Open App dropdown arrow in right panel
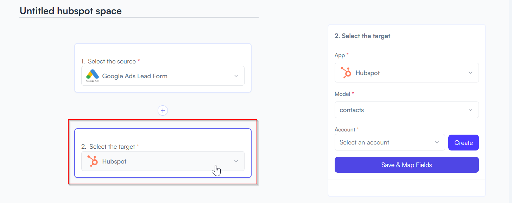 tap(470, 73)
